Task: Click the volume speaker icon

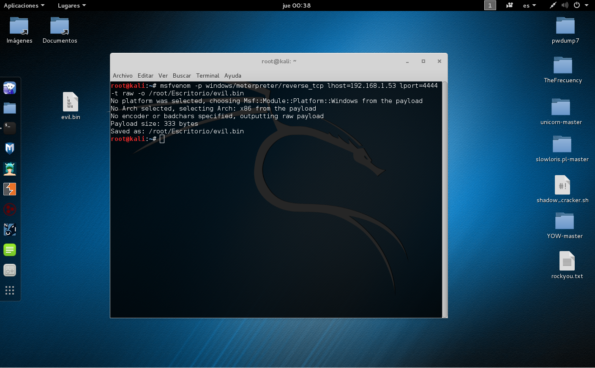Action: click(x=565, y=5)
